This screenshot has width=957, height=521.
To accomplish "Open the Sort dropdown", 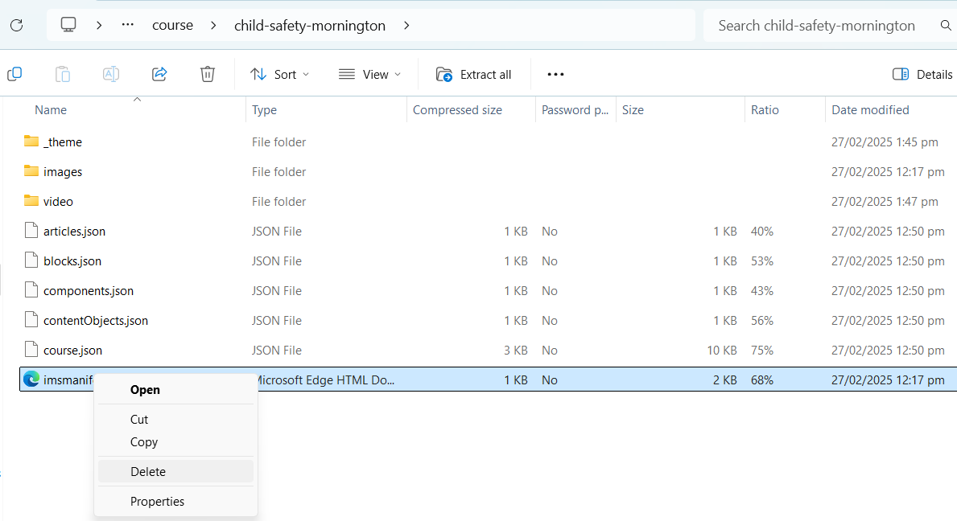I will [x=279, y=74].
